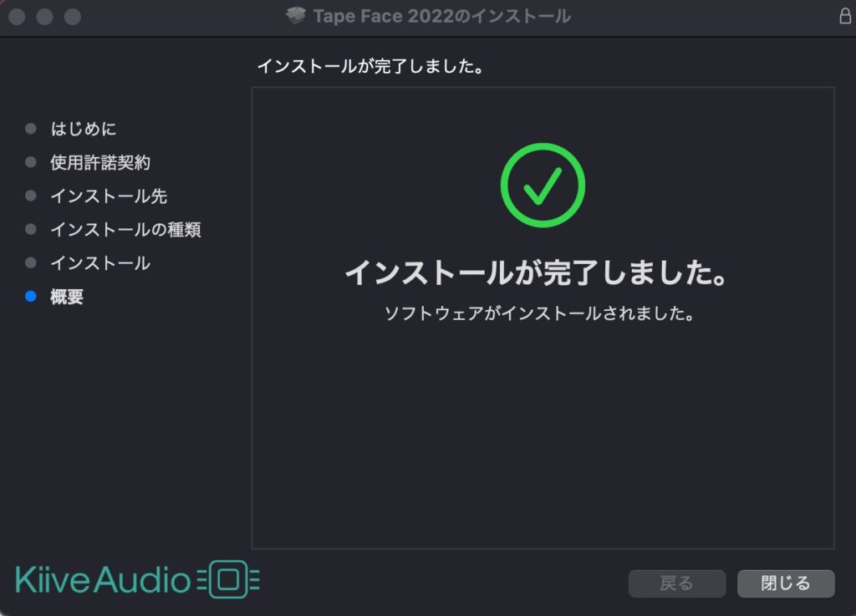Viewport: 856px width, 616px height.
Task: Click the lock icon in title bar
Action: pyautogui.click(x=844, y=17)
